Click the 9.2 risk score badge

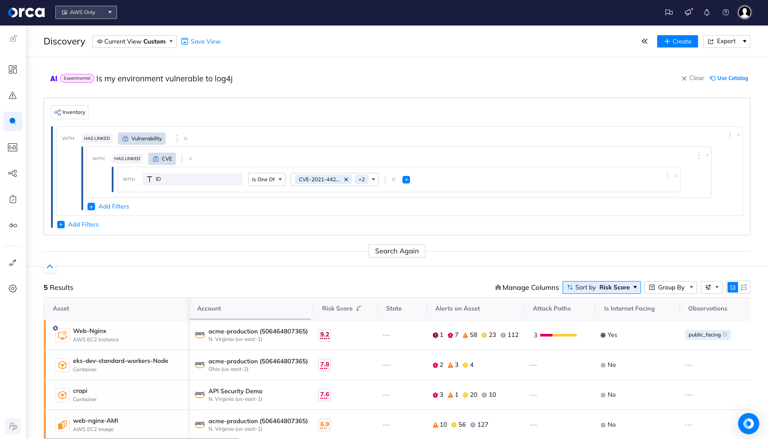coord(325,335)
